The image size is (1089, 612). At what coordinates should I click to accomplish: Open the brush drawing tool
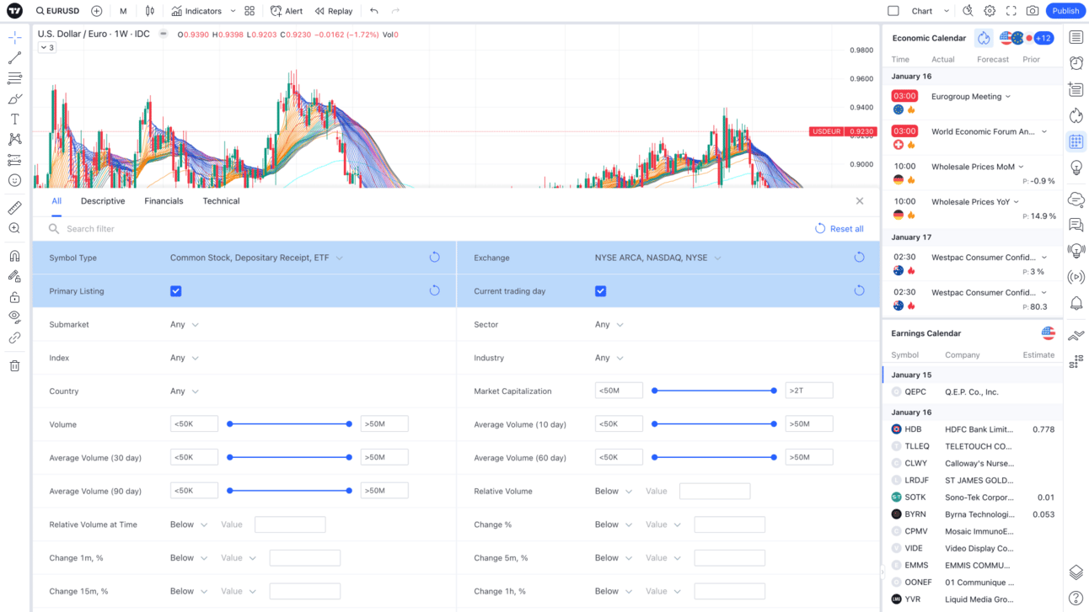tap(14, 98)
